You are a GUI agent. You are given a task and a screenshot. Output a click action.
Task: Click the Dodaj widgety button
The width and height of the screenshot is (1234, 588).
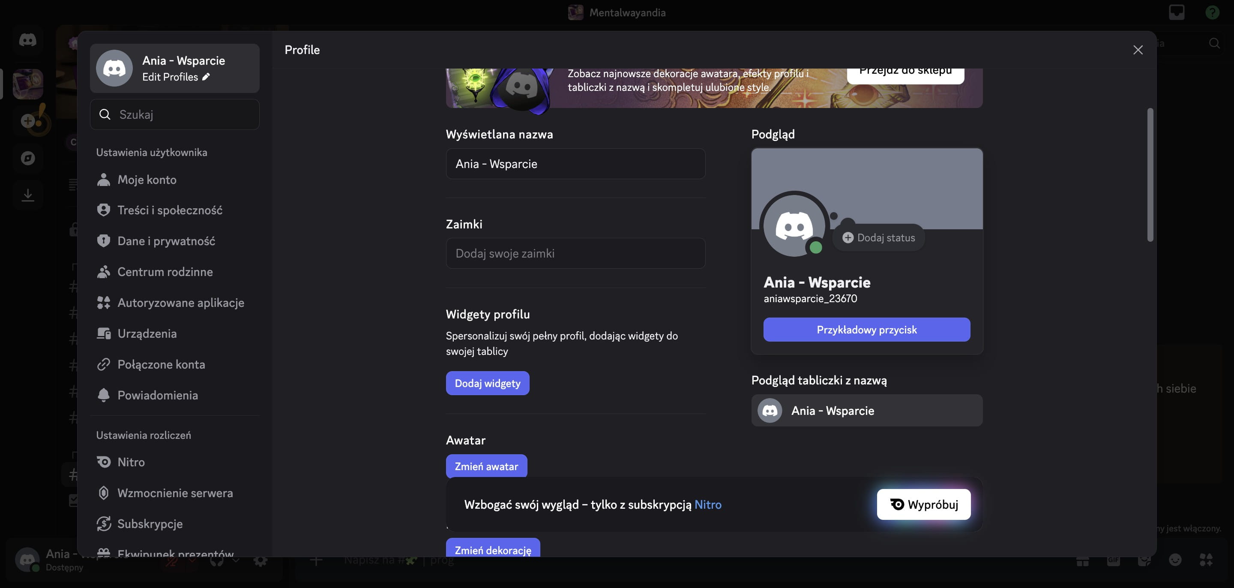point(487,384)
